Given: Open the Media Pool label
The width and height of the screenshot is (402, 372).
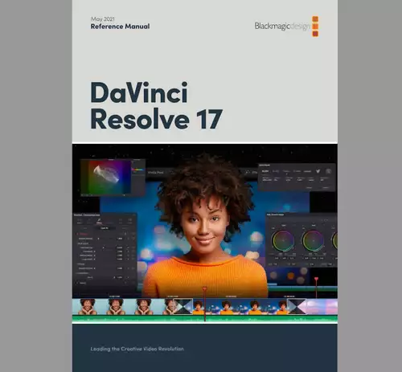Looking at the screenshot, I should [x=155, y=173].
